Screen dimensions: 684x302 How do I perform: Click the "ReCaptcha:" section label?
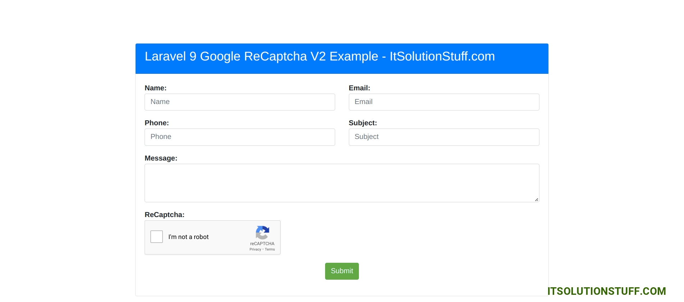[164, 215]
